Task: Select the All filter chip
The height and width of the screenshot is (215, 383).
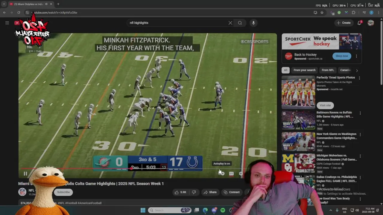Action: tap(285, 70)
